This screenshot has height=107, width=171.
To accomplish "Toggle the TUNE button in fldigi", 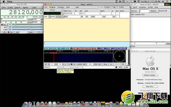I will pos(120,7).
